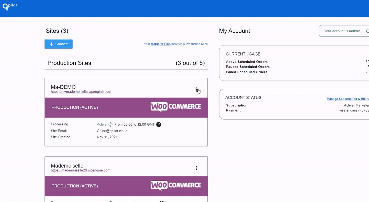Click the Ma-DEMO 'PRODUCTION (ACTIVE)' label
This screenshot has width=369, height=202.
[x=75, y=107]
